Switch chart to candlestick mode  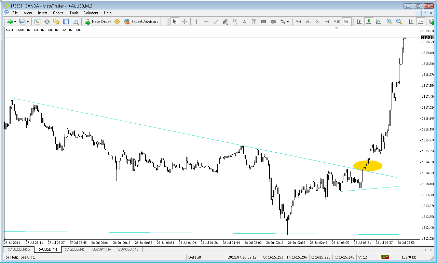368,22
